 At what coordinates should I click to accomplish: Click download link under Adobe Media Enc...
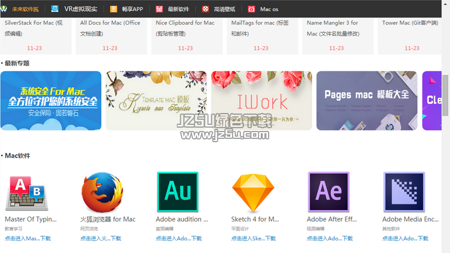click(x=406, y=238)
